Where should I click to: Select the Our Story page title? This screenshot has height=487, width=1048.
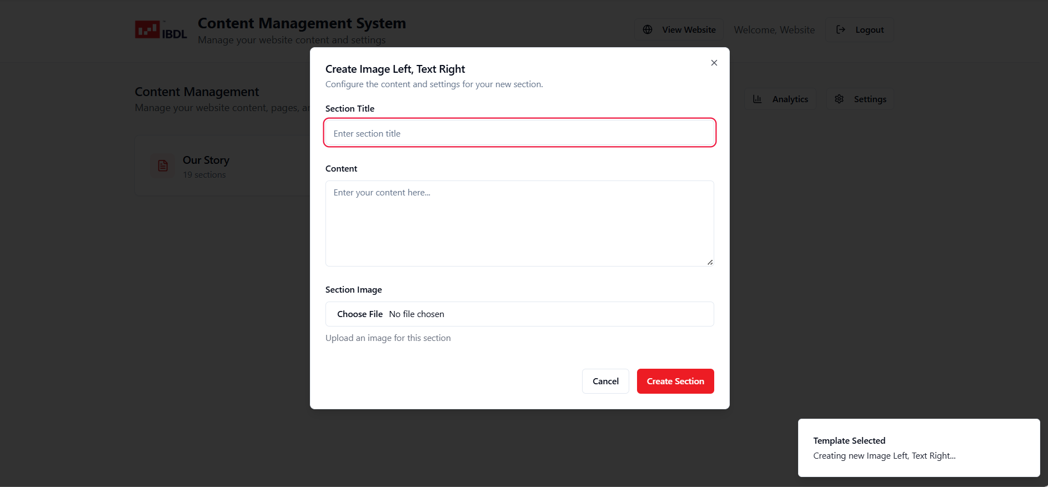click(x=206, y=160)
